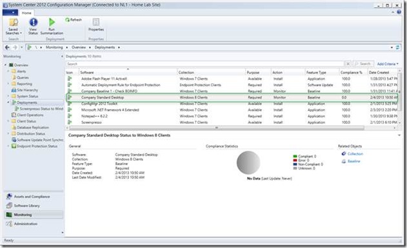Open Properties from the ribbon
Screen dimensions: 407x248
pyautogui.click(x=95, y=25)
